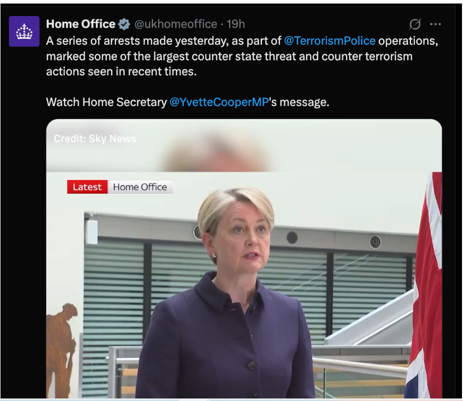The image size is (463, 401).
Task: Open the @YvetteCooperMP mention link
Action: tap(219, 102)
